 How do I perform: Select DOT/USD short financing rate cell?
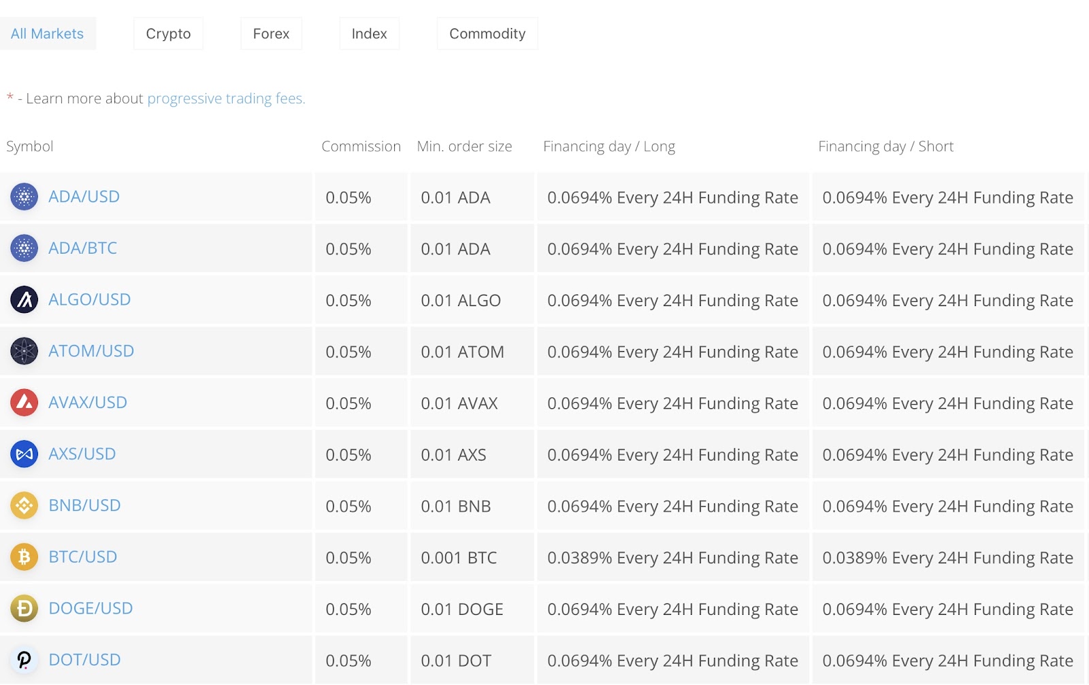pyautogui.click(x=947, y=661)
